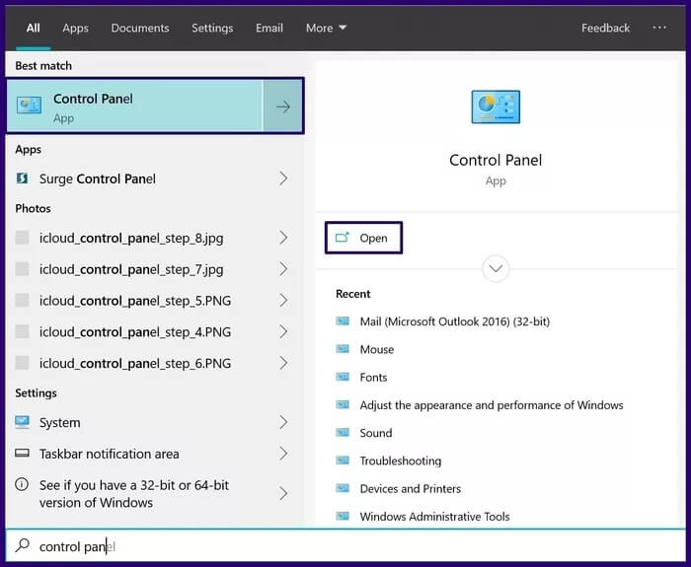Open the More dropdown menu

(x=326, y=29)
